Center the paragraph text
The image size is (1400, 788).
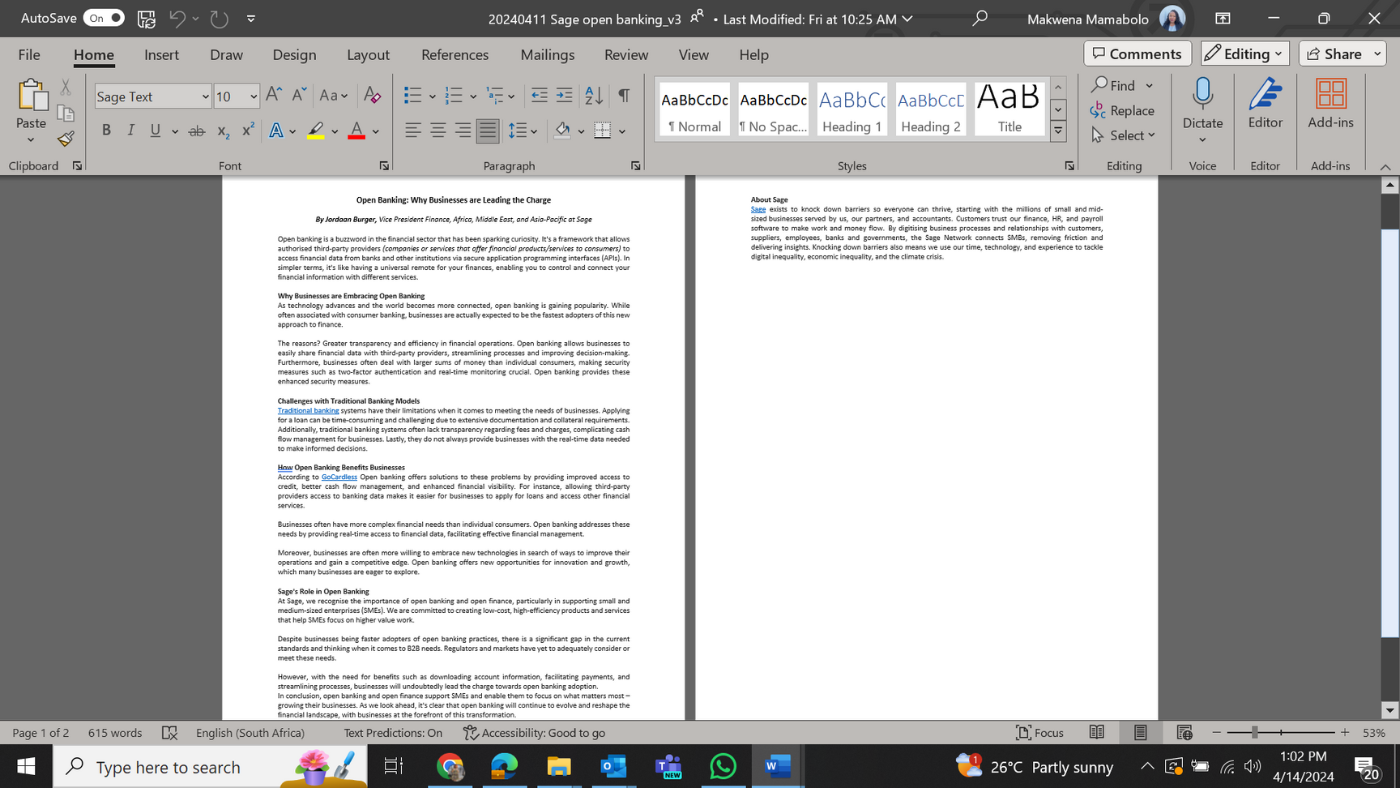coord(437,131)
